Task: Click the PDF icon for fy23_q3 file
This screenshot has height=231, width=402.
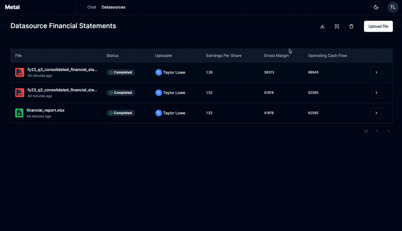Action: pyautogui.click(x=20, y=73)
